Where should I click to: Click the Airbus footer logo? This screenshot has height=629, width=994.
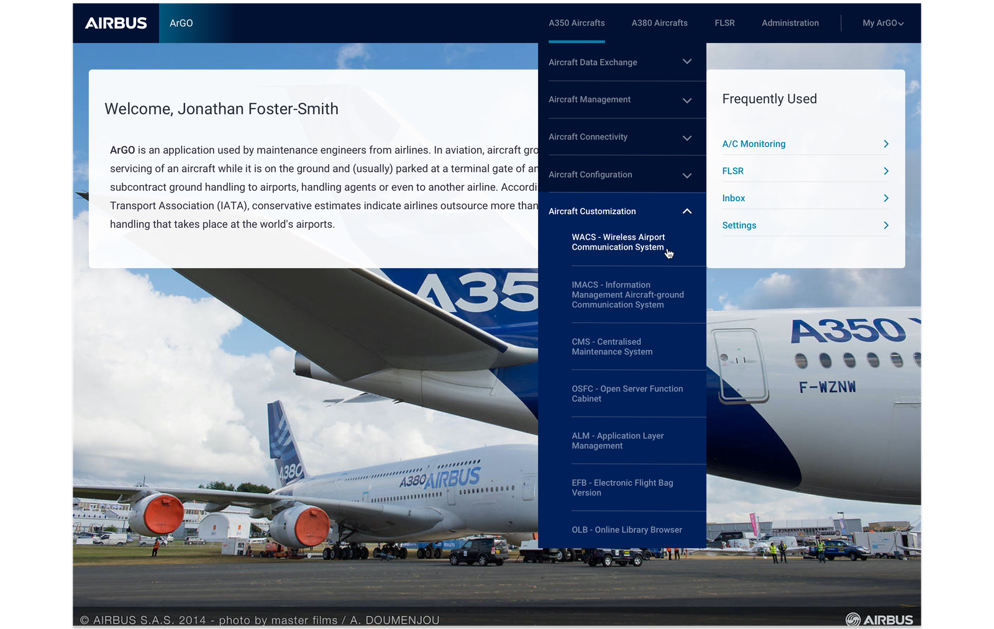tap(879, 620)
